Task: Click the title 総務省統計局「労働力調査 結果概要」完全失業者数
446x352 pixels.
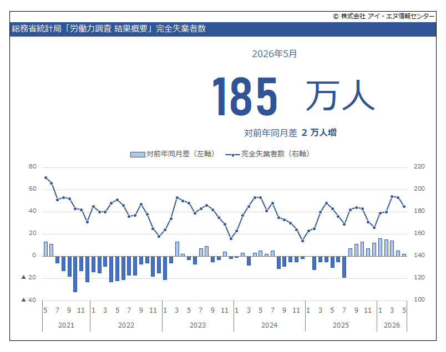Action: click(x=109, y=29)
